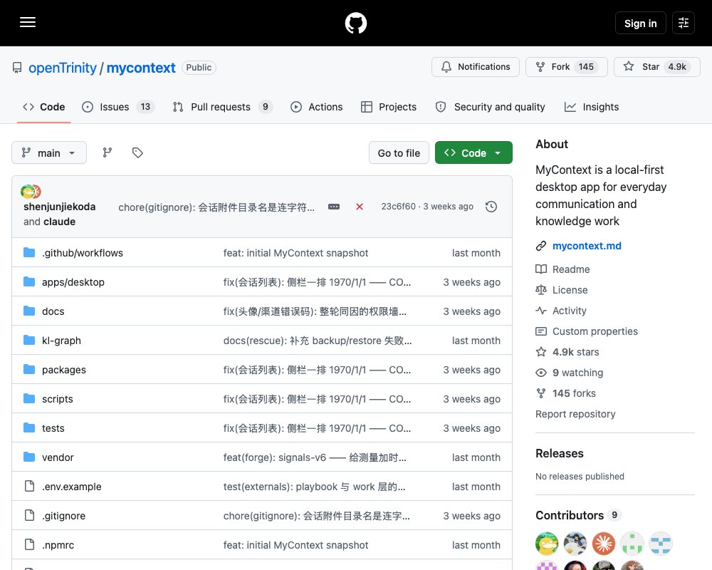
Task: Open the tests folder
Action: [x=53, y=428]
